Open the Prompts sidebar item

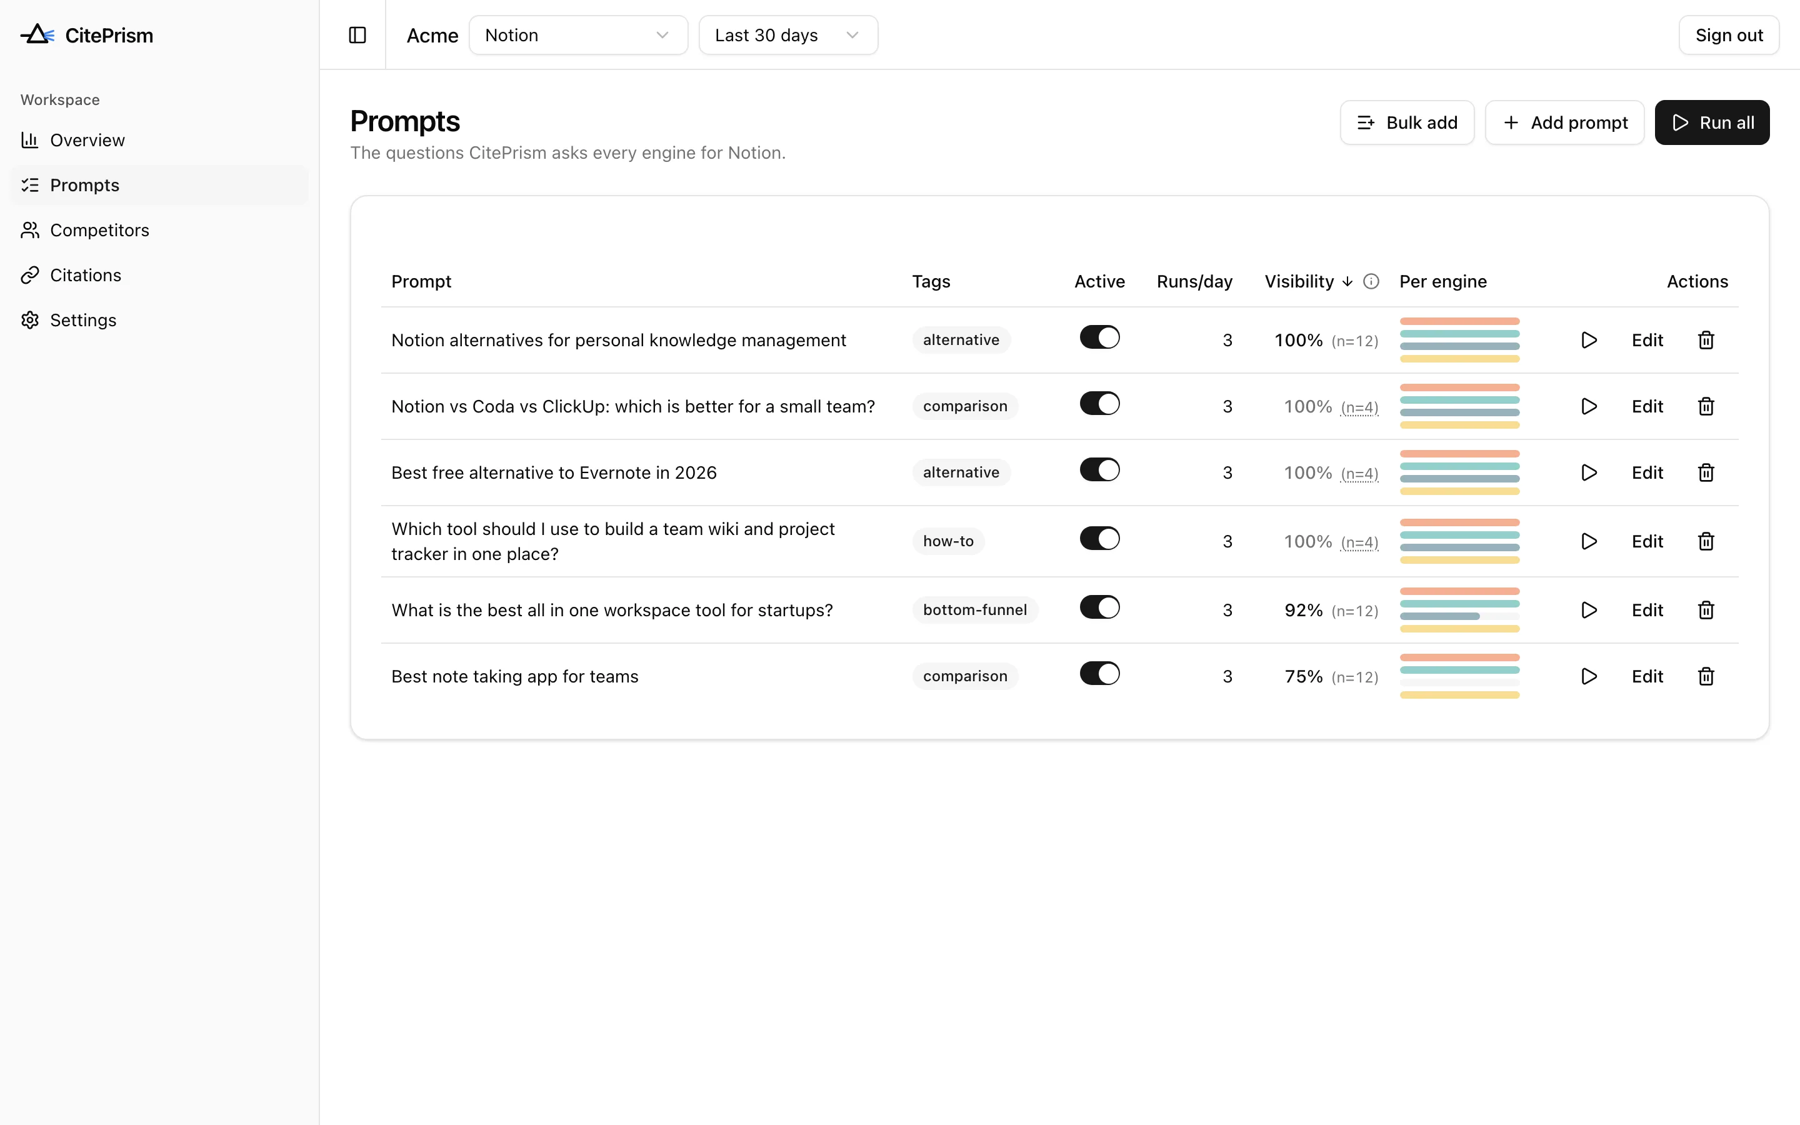pyautogui.click(x=158, y=185)
